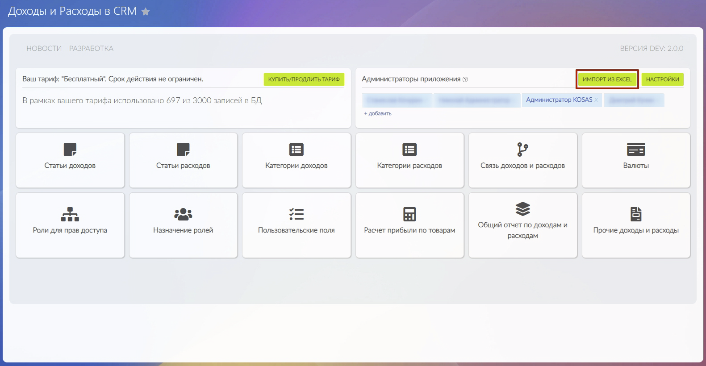Click the Назначение ролей label
The width and height of the screenshot is (706, 366).
click(183, 230)
